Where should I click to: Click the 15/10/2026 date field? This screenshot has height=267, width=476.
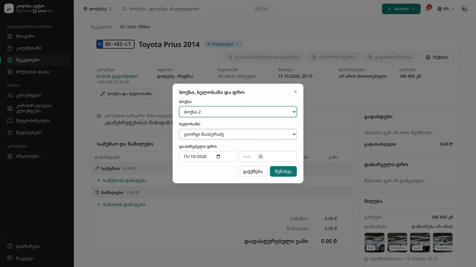208,157
